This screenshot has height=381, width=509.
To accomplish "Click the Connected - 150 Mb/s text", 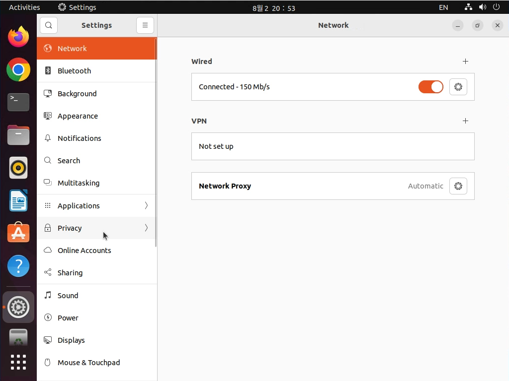I will coord(234,87).
